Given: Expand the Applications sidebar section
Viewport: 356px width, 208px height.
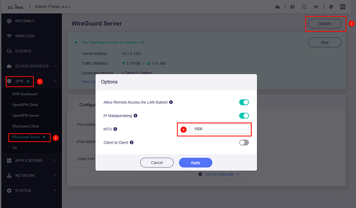Looking at the screenshot, I should [55, 161].
